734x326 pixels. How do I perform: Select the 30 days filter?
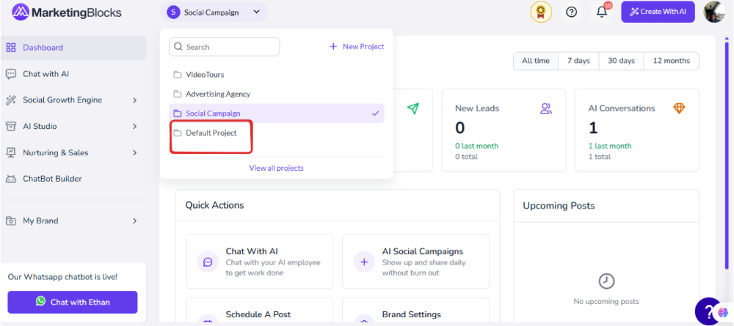click(x=621, y=61)
